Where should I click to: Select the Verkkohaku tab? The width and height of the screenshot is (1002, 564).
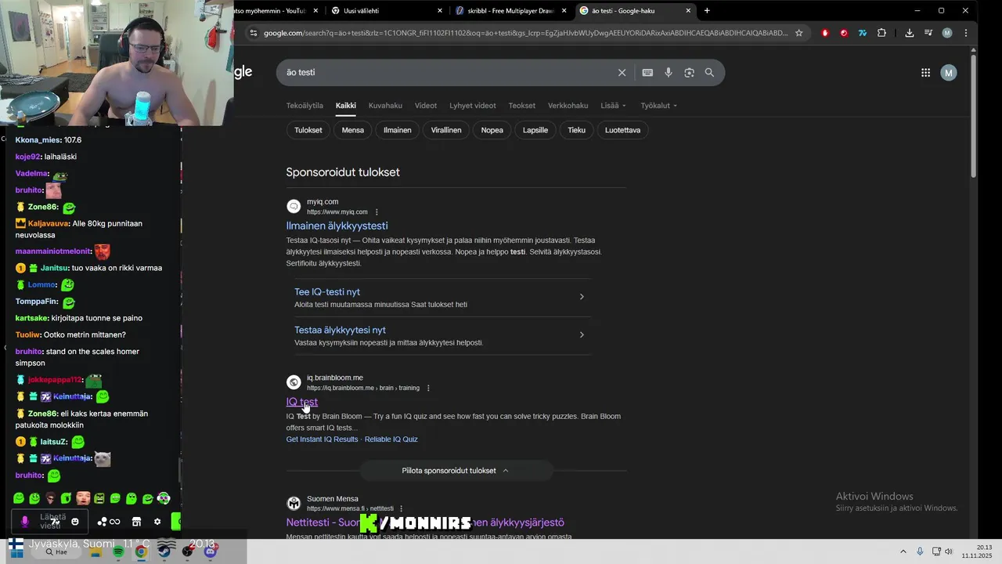[568, 106]
